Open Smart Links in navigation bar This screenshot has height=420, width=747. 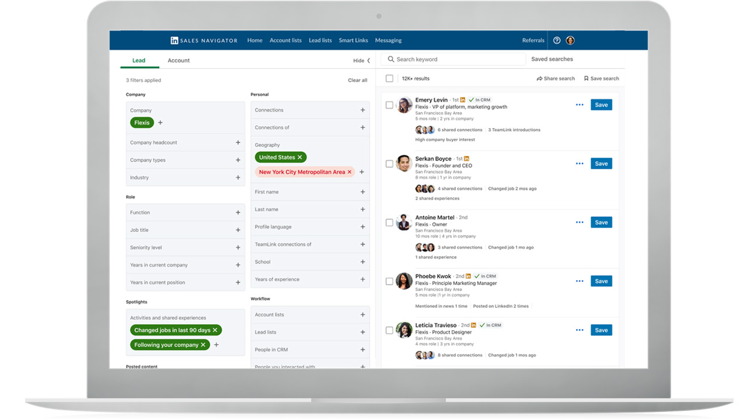tap(354, 40)
